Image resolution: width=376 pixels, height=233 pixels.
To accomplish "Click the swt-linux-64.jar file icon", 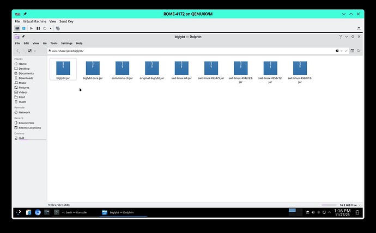I will tap(181, 68).
